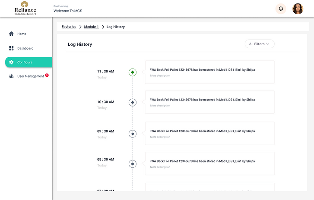Screen dimensions: 314x200
Task: Click the Welcome To MCS header text
Action: (x=68, y=11)
